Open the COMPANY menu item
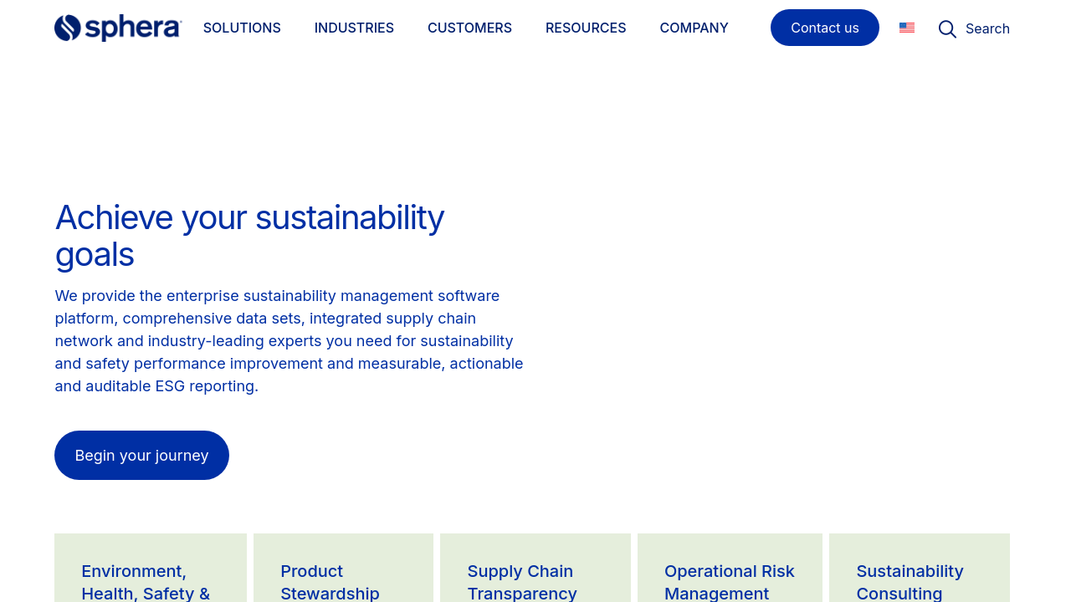The image size is (1071, 602). click(x=694, y=28)
